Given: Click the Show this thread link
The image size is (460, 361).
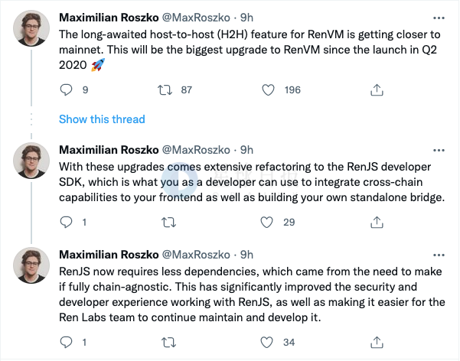Looking at the screenshot, I should click(102, 119).
